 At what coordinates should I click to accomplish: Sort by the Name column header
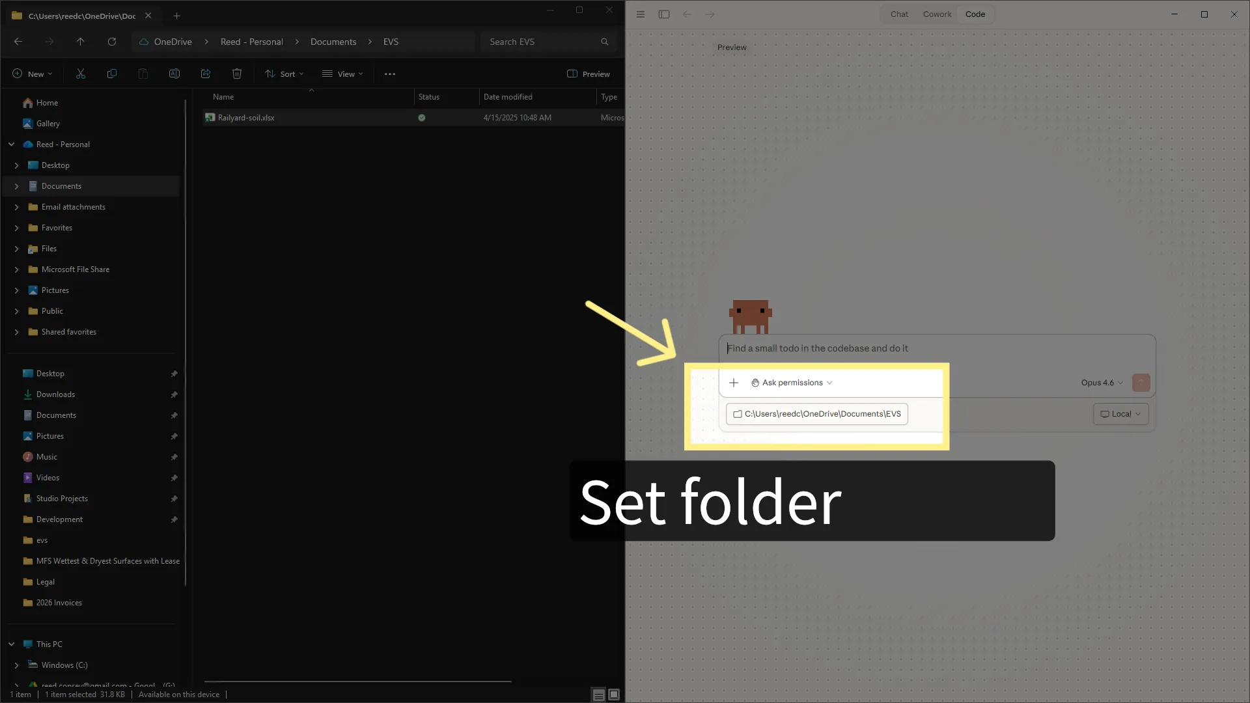(x=223, y=97)
